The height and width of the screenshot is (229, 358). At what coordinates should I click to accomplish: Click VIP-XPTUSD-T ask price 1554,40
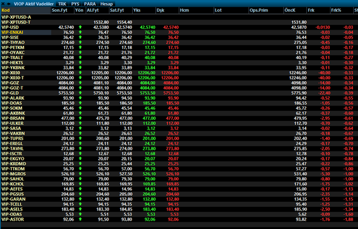[x=125, y=22]
